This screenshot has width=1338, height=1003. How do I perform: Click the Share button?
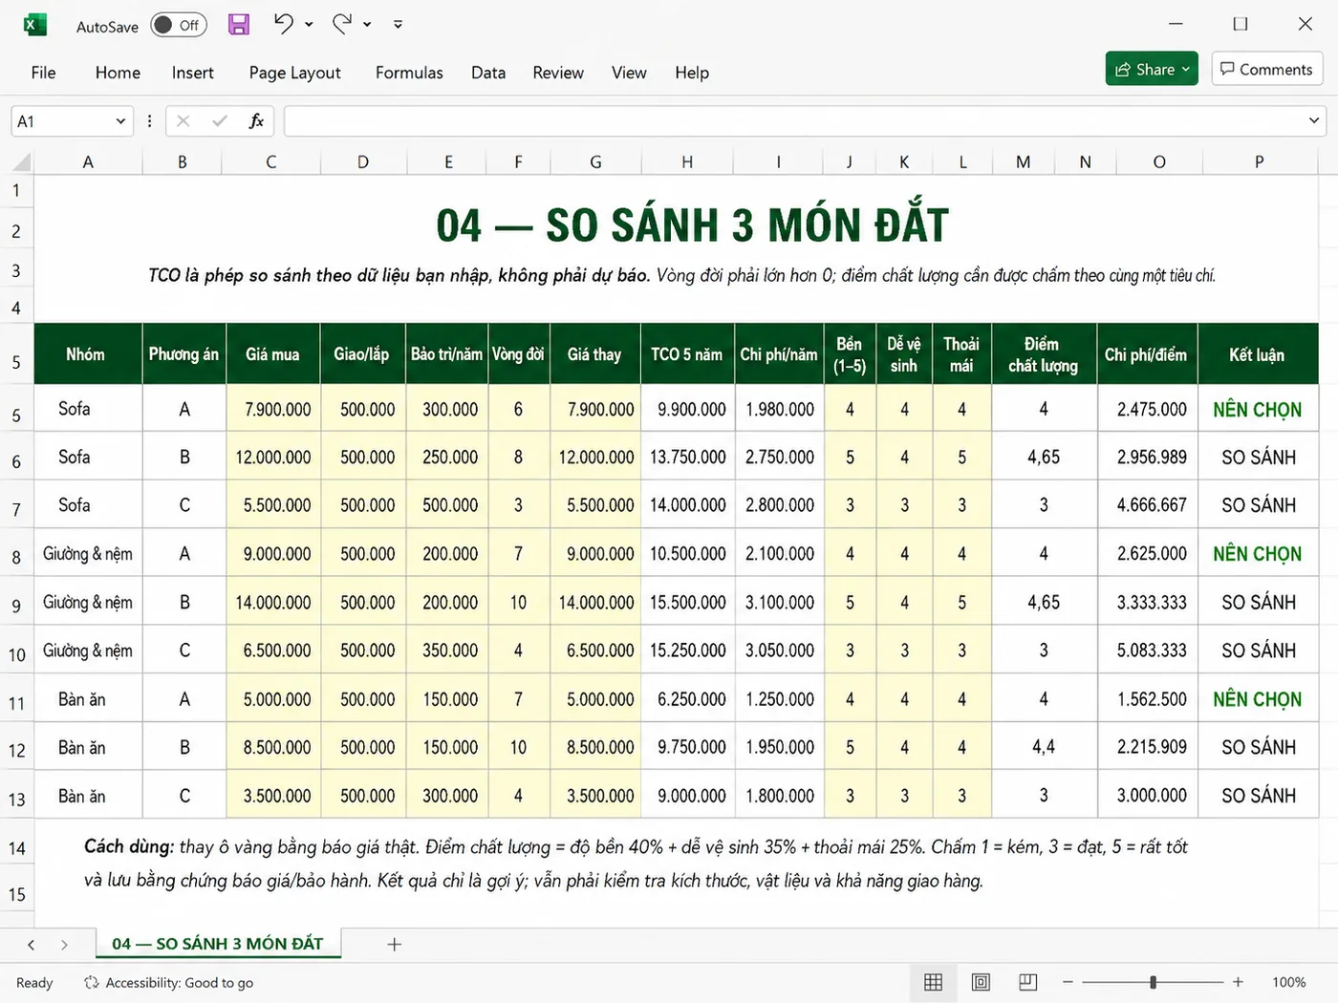click(x=1152, y=69)
